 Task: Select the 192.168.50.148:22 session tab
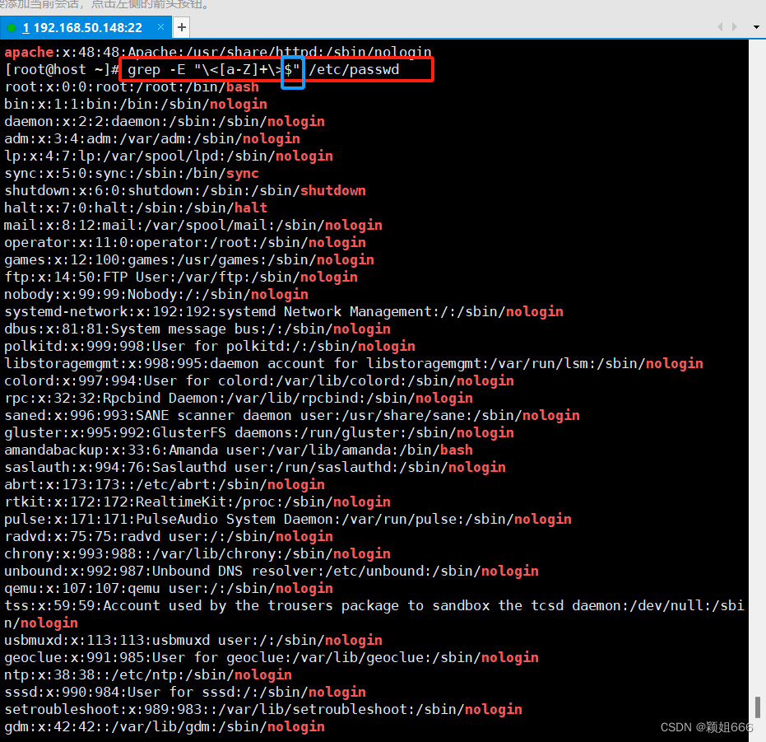pos(86,27)
